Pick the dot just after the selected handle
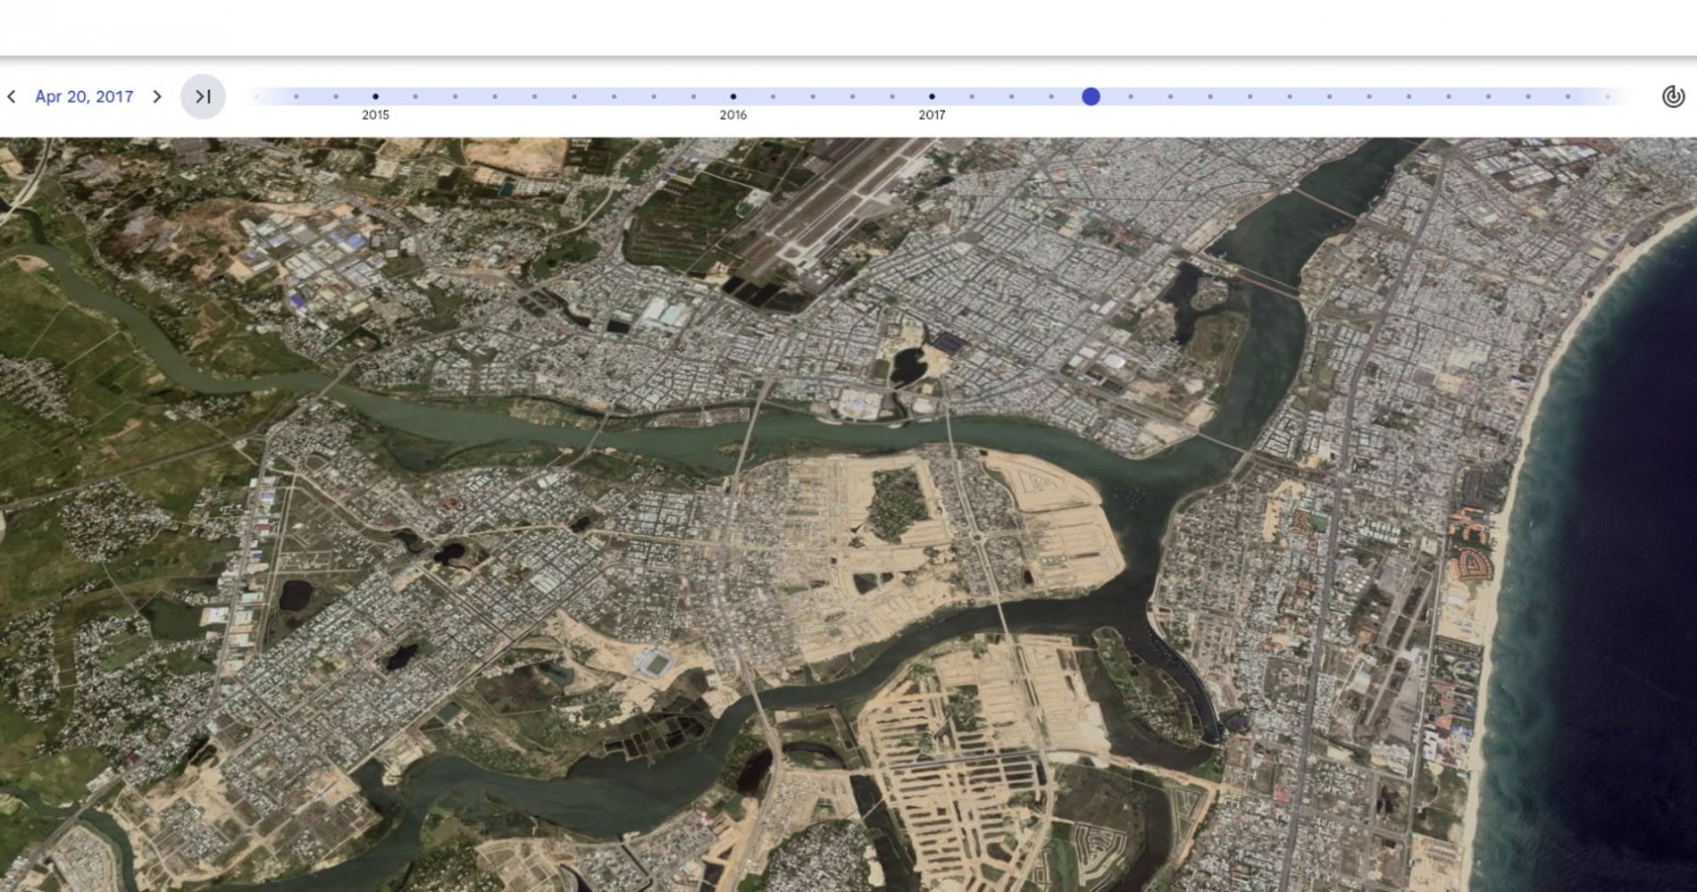Image resolution: width=1697 pixels, height=892 pixels. click(1131, 96)
